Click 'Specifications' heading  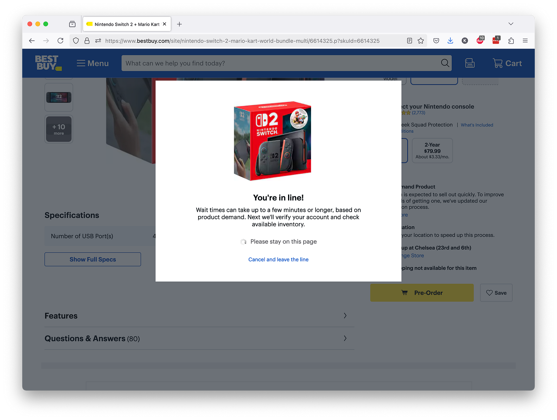(x=72, y=215)
